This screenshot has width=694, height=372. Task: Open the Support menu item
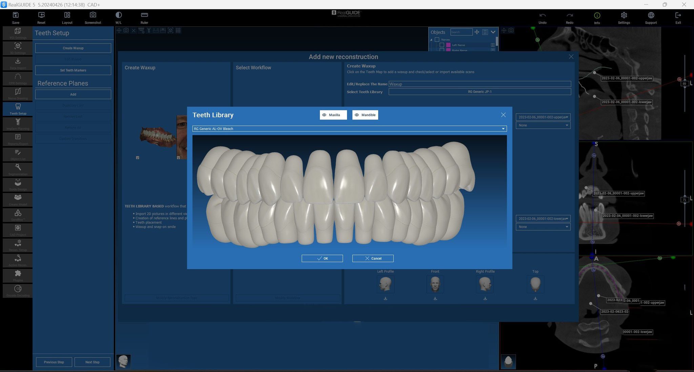651,16
